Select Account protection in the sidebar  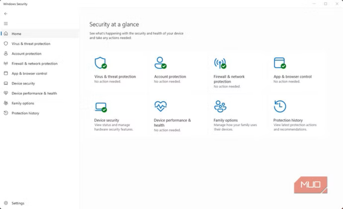coord(40,53)
